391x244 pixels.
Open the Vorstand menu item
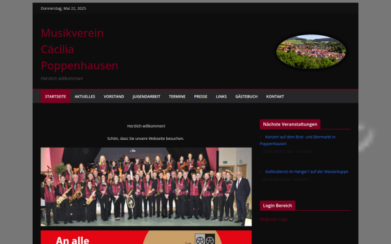click(x=113, y=96)
